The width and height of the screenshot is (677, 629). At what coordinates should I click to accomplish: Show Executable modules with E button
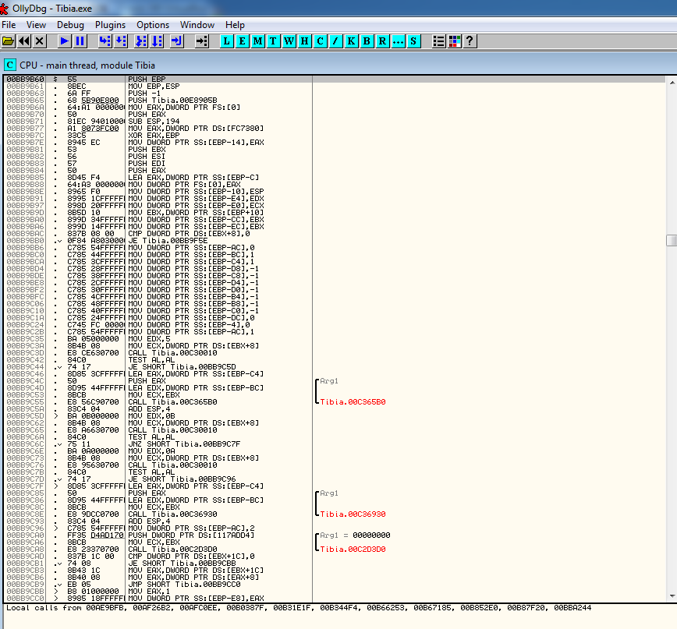click(243, 41)
